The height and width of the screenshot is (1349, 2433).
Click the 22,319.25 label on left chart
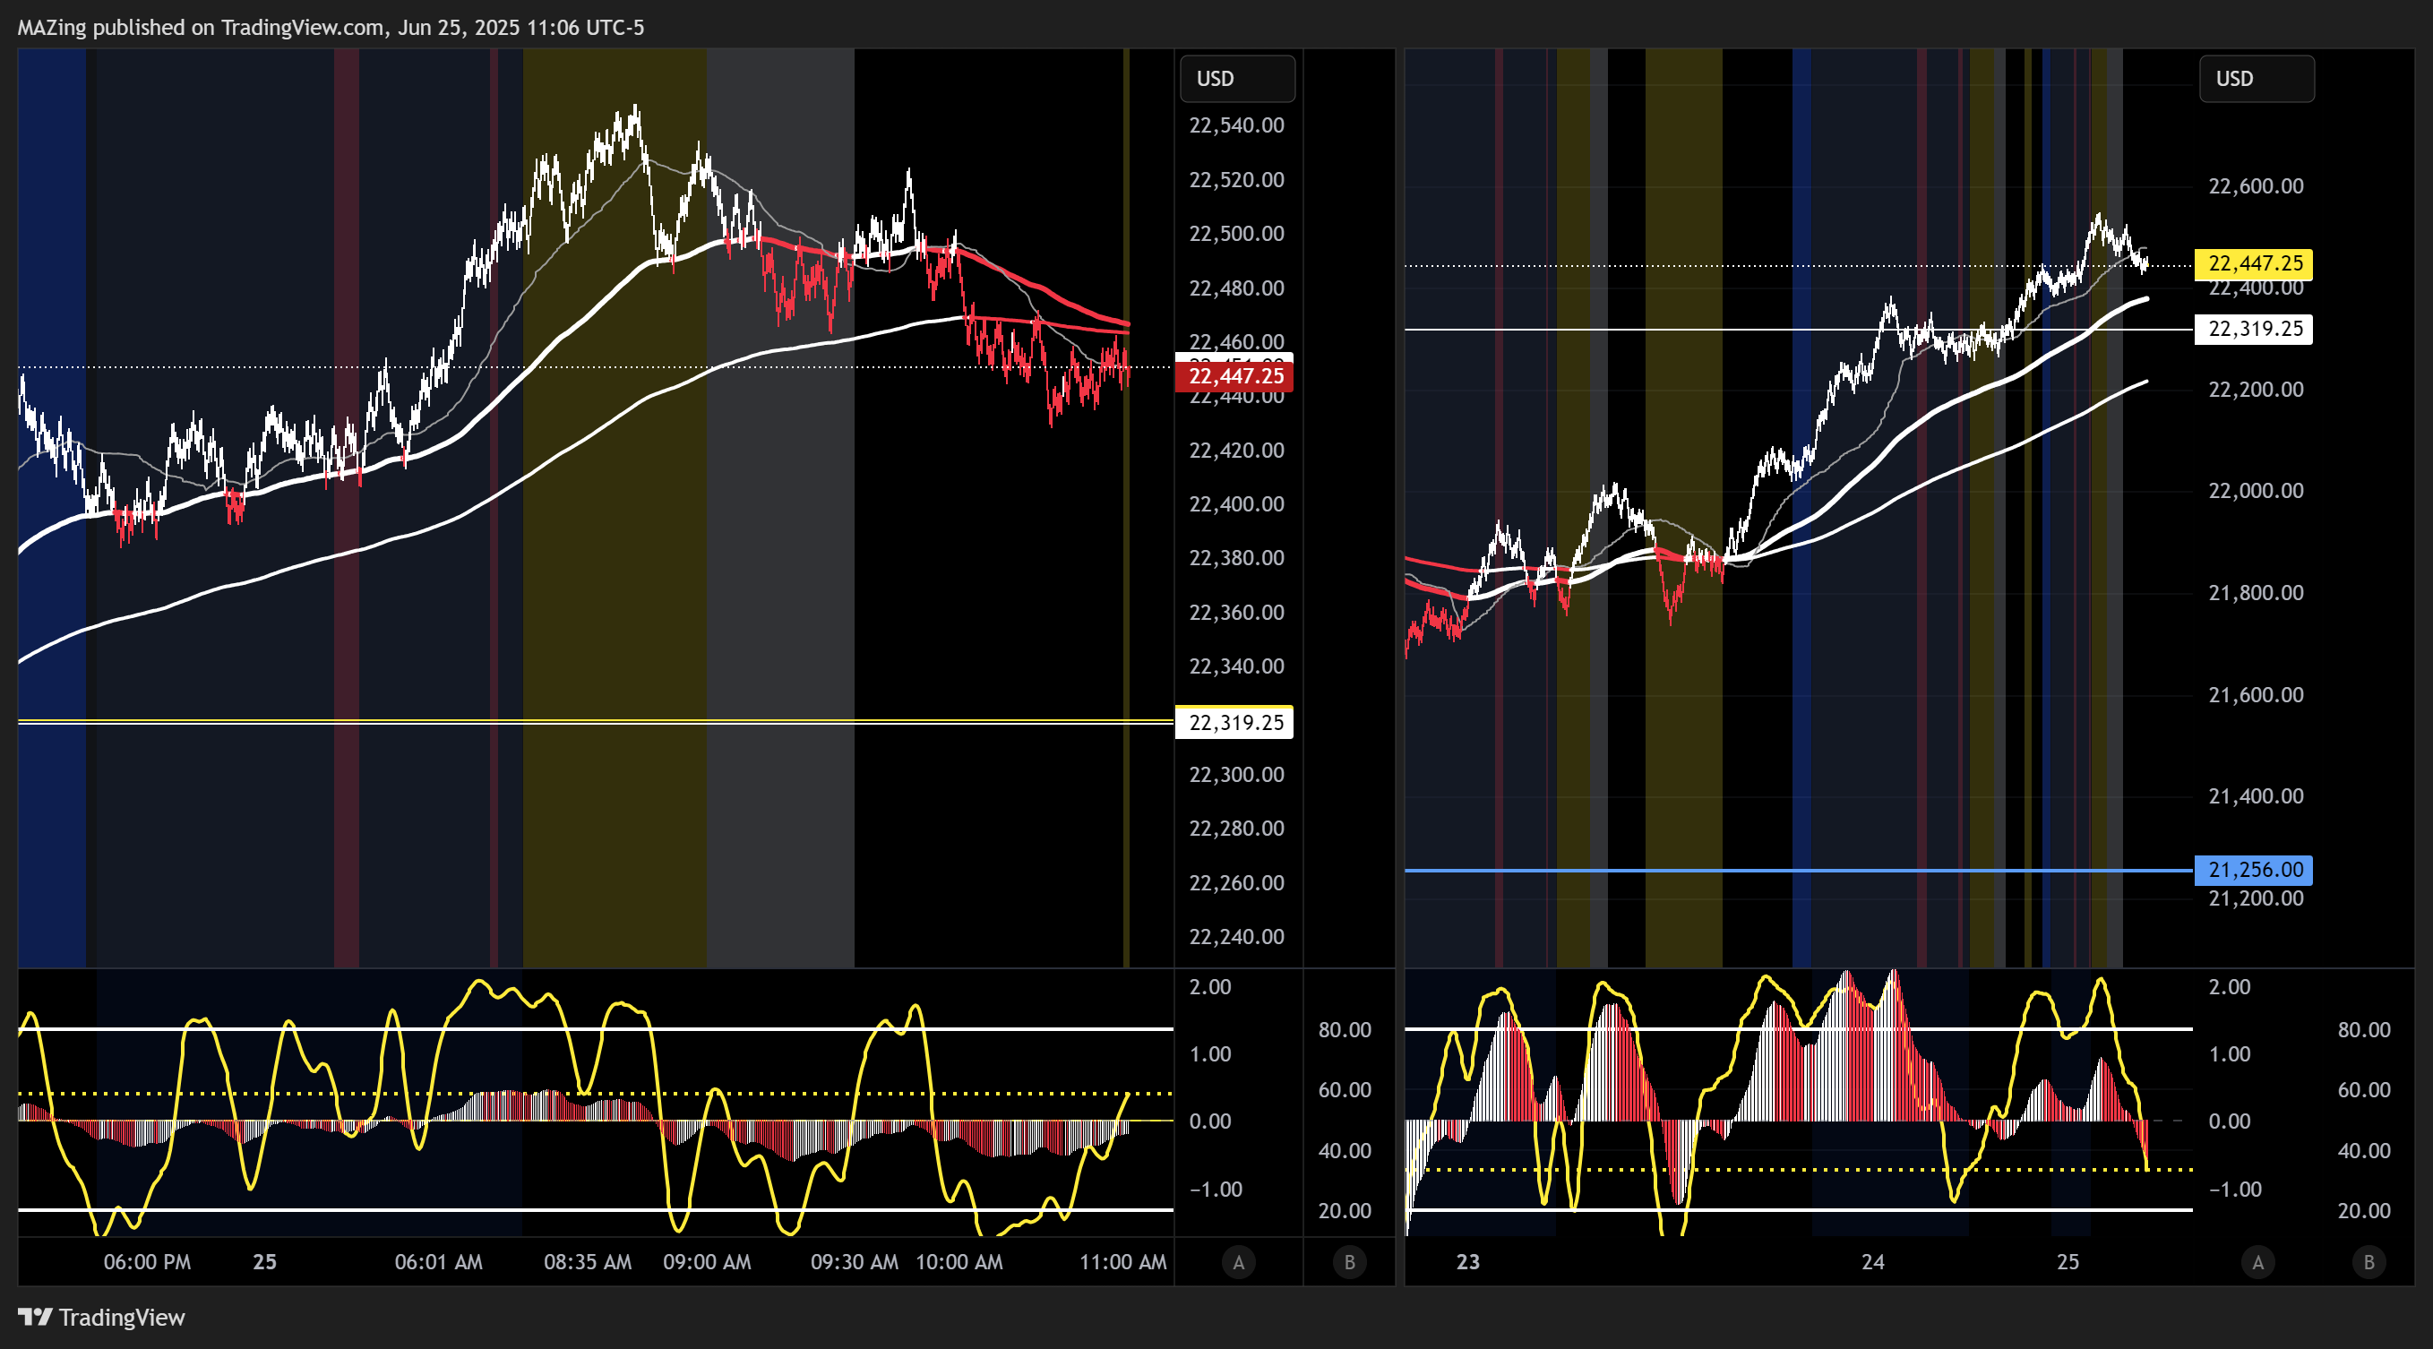pyautogui.click(x=1234, y=723)
